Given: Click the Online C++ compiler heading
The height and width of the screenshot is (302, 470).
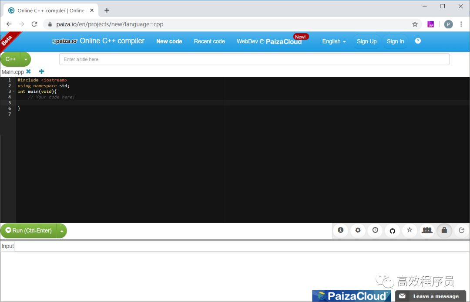Looking at the screenshot, I should 112,41.
